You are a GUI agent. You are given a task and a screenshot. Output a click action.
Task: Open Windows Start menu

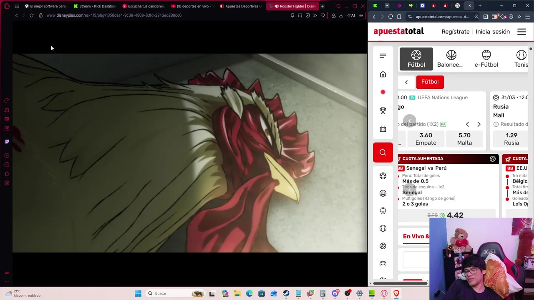point(138,293)
